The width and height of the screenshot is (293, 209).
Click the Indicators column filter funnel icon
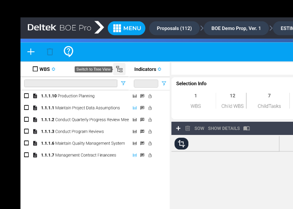point(164,83)
